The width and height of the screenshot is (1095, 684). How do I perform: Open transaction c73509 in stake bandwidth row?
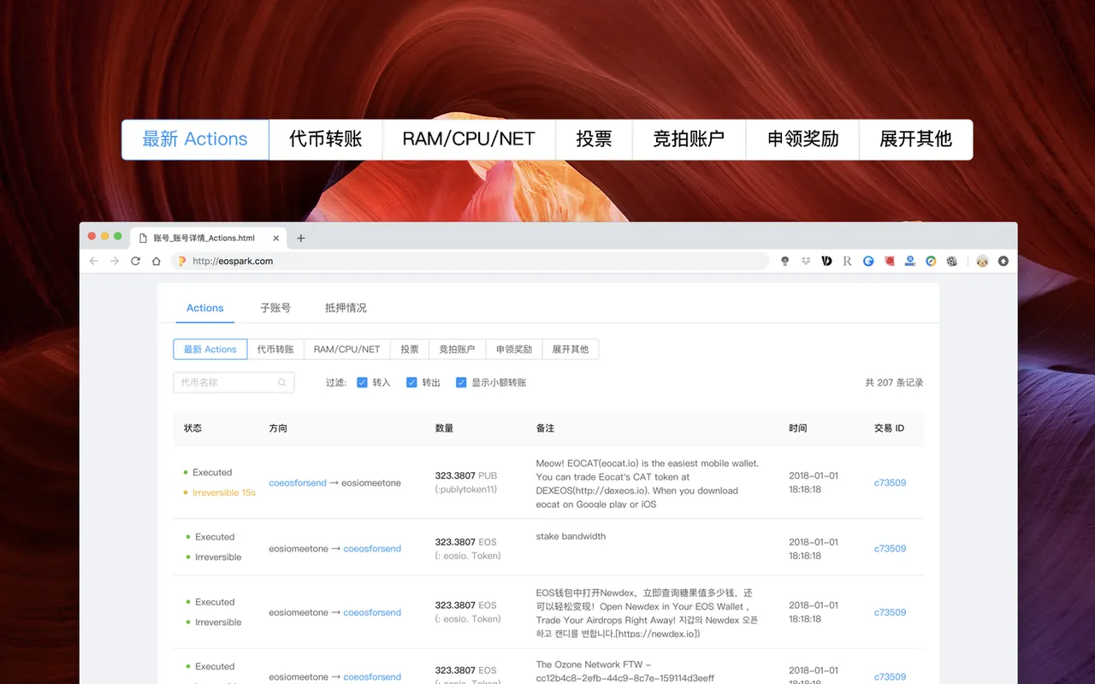tap(890, 549)
